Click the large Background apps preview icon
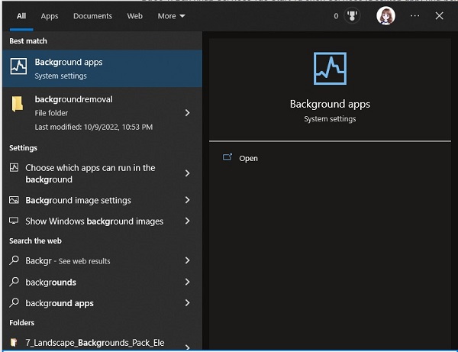Screen dimensions: 458x352 tap(330, 69)
